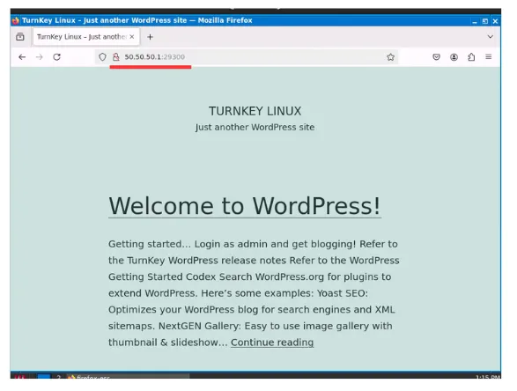Minimize the Firefox window
This screenshot has width=517, height=391.
[475, 21]
